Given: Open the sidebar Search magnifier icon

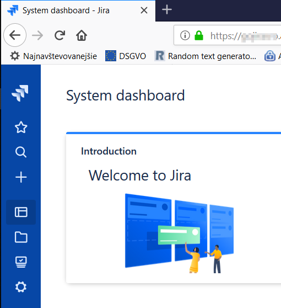Looking at the screenshot, I should [21, 152].
